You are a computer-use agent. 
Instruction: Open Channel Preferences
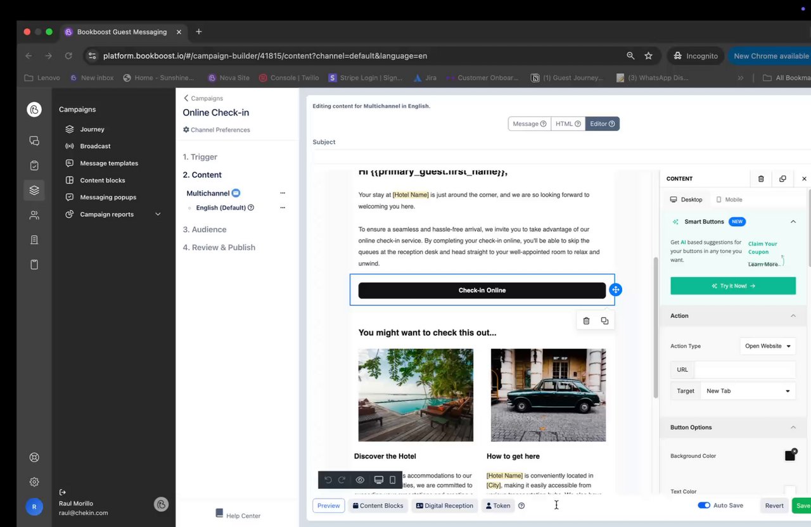coord(217,130)
